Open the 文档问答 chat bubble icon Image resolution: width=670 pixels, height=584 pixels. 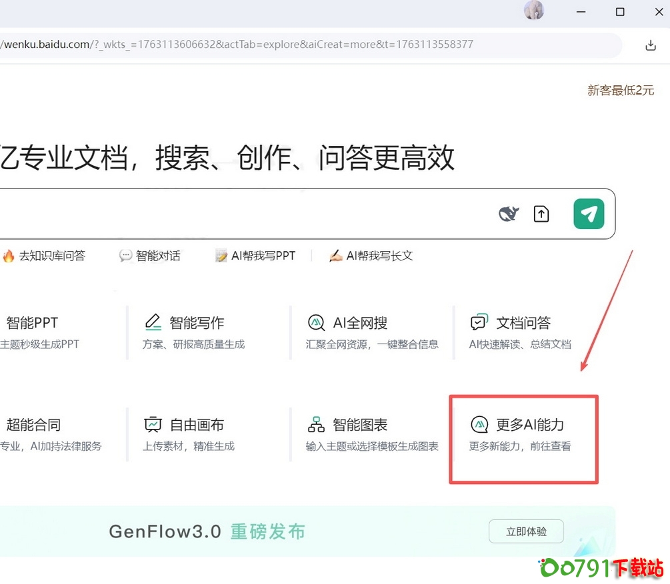(479, 322)
